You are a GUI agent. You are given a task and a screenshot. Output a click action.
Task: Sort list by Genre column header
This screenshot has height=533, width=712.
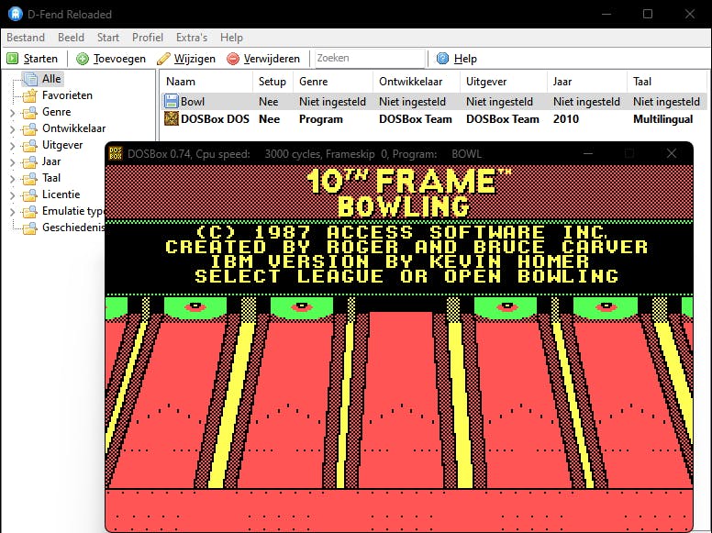313,82
